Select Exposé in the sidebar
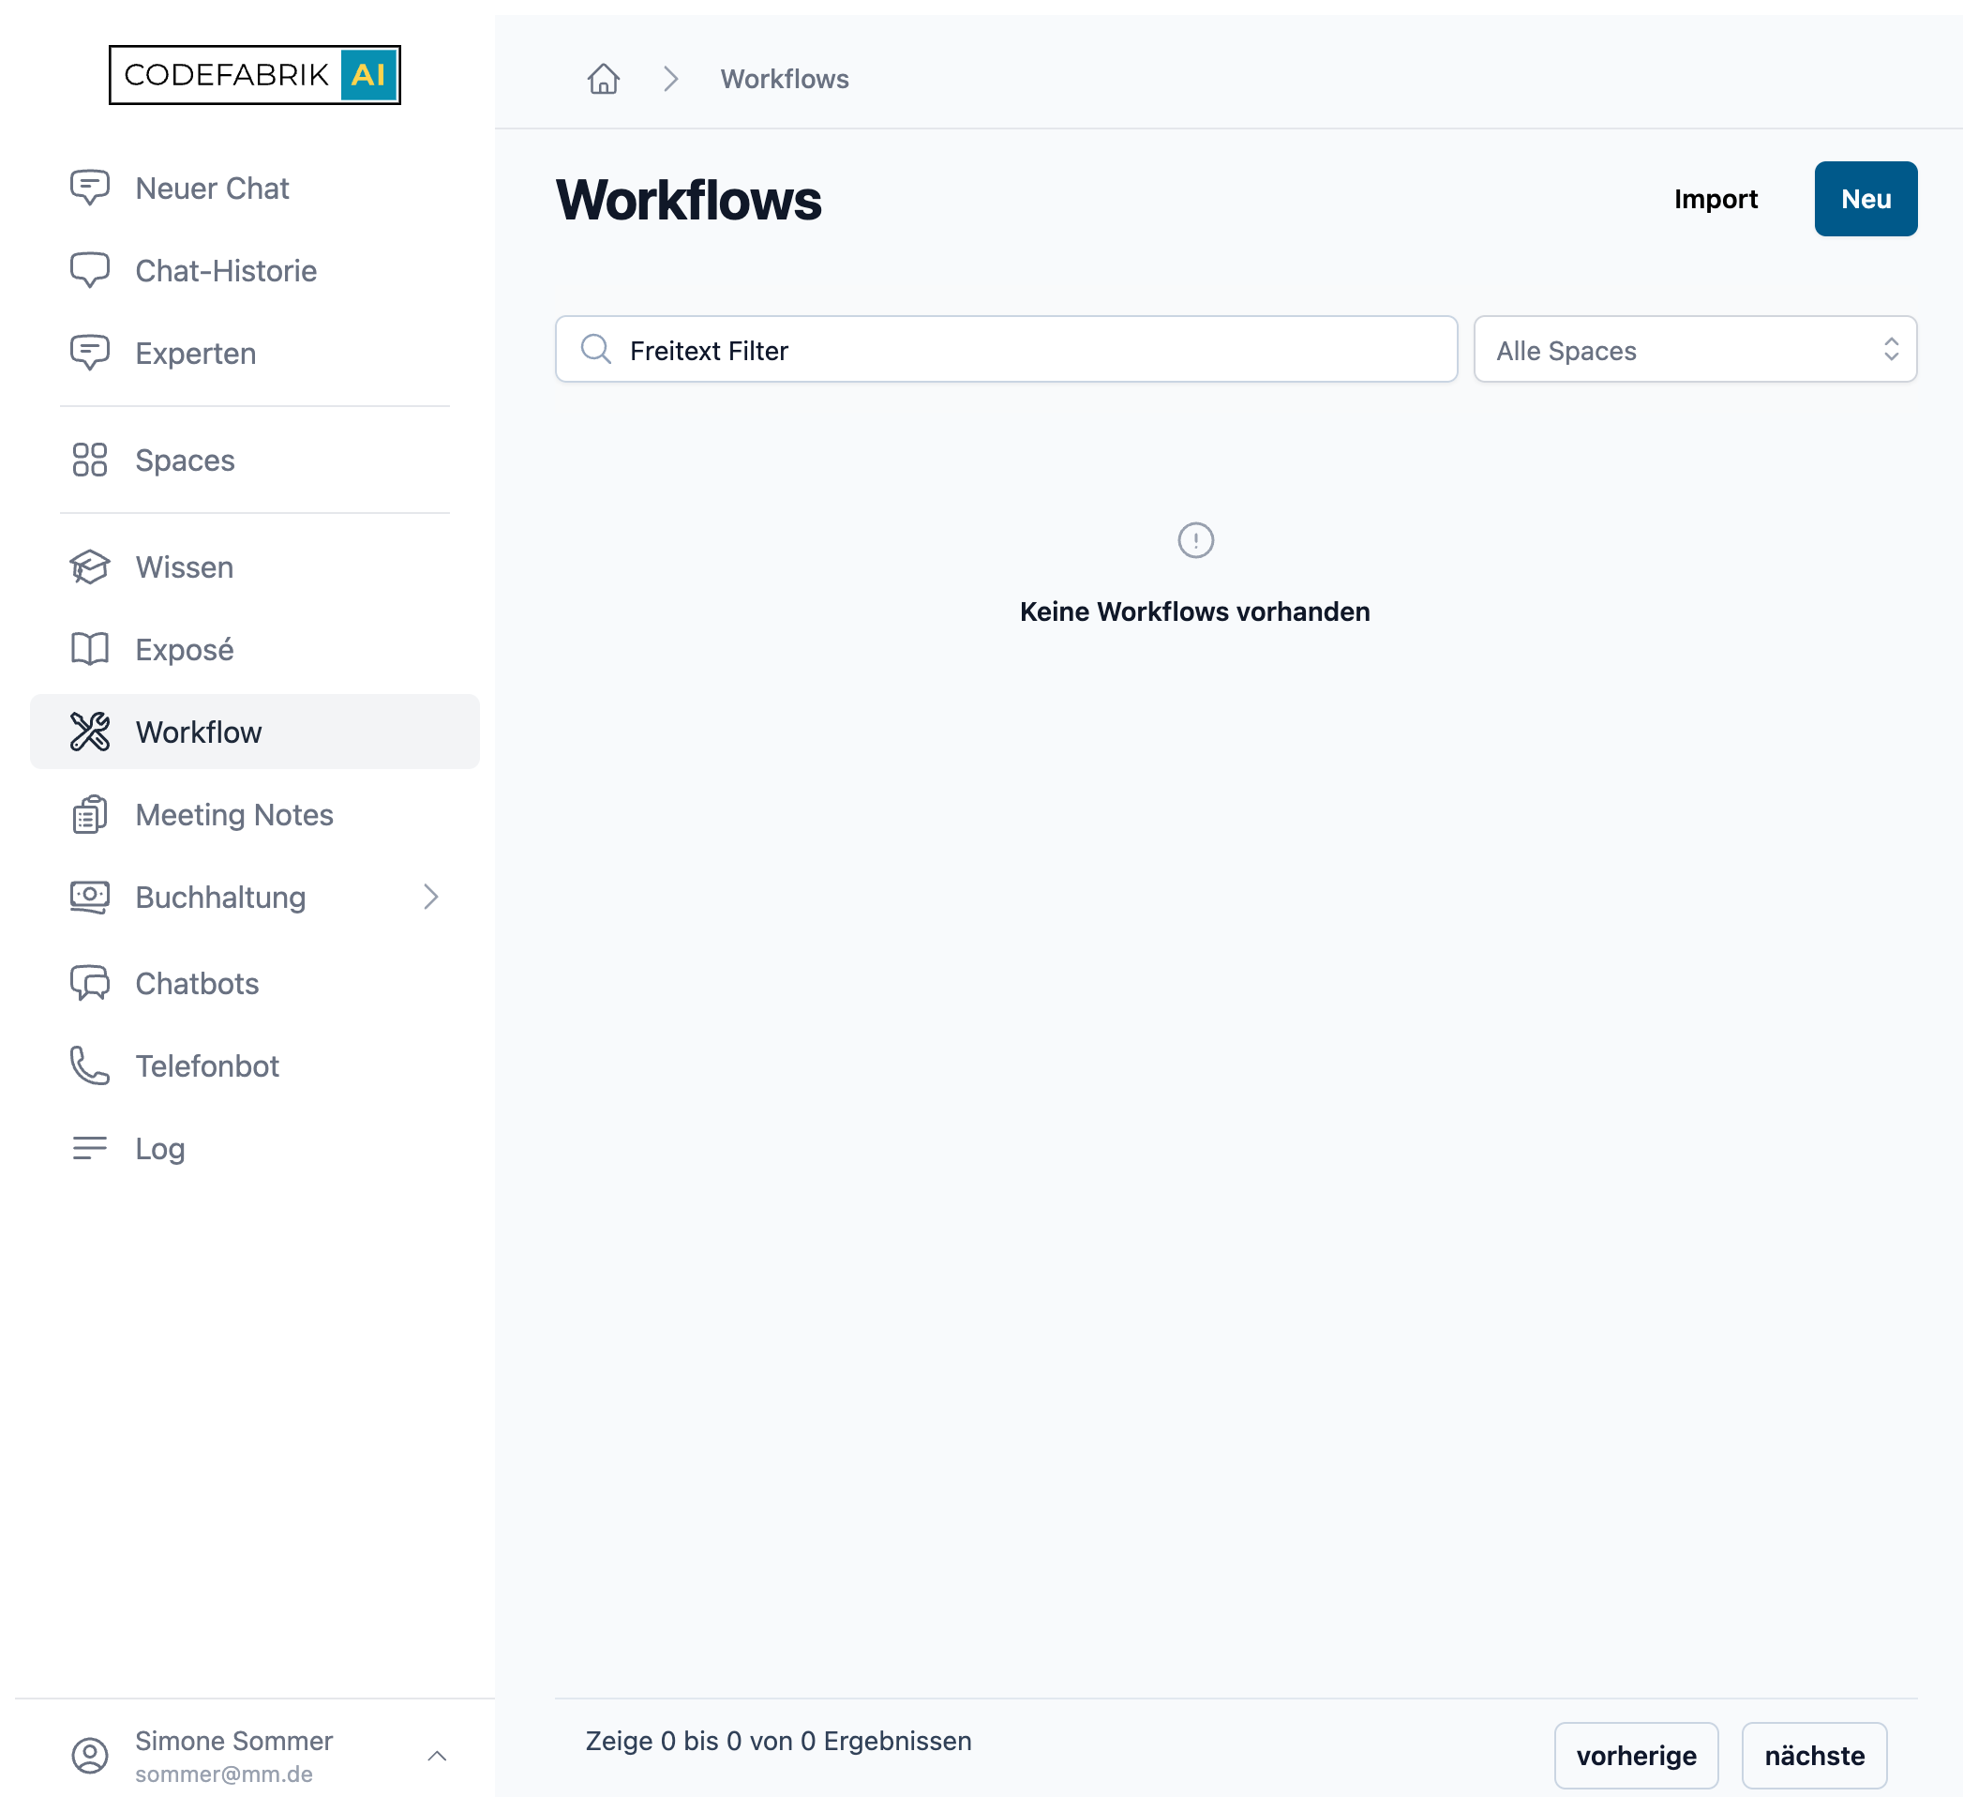Screen dimensions: 1963x1797 tap(255, 650)
